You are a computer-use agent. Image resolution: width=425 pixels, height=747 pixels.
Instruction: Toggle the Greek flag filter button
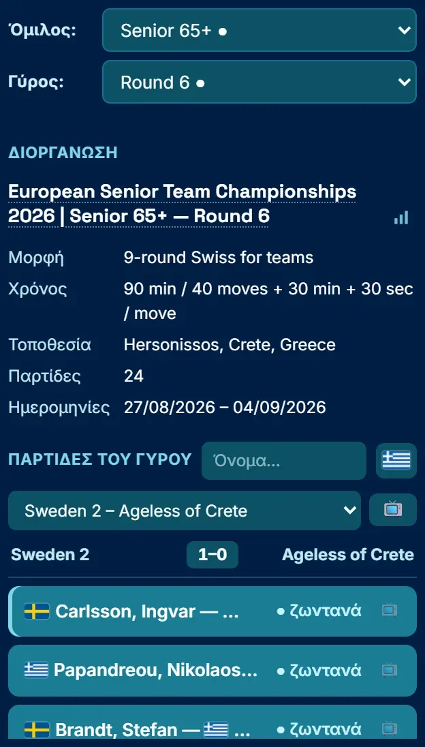[396, 461]
